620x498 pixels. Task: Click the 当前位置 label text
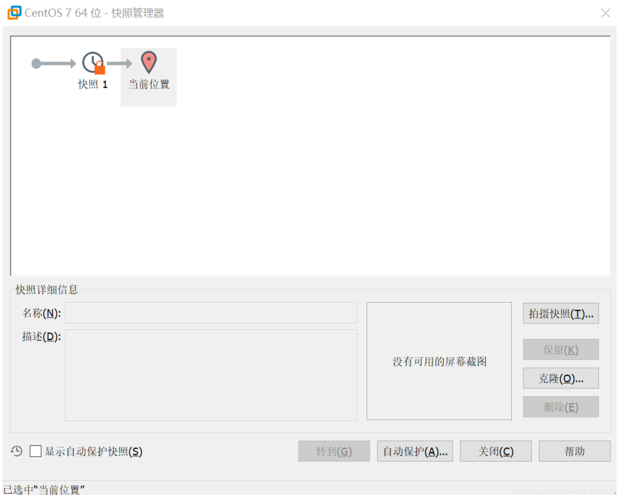149,84
